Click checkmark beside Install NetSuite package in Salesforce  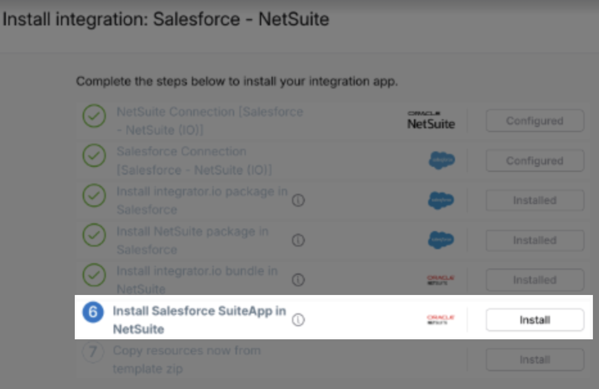point(94,235)
